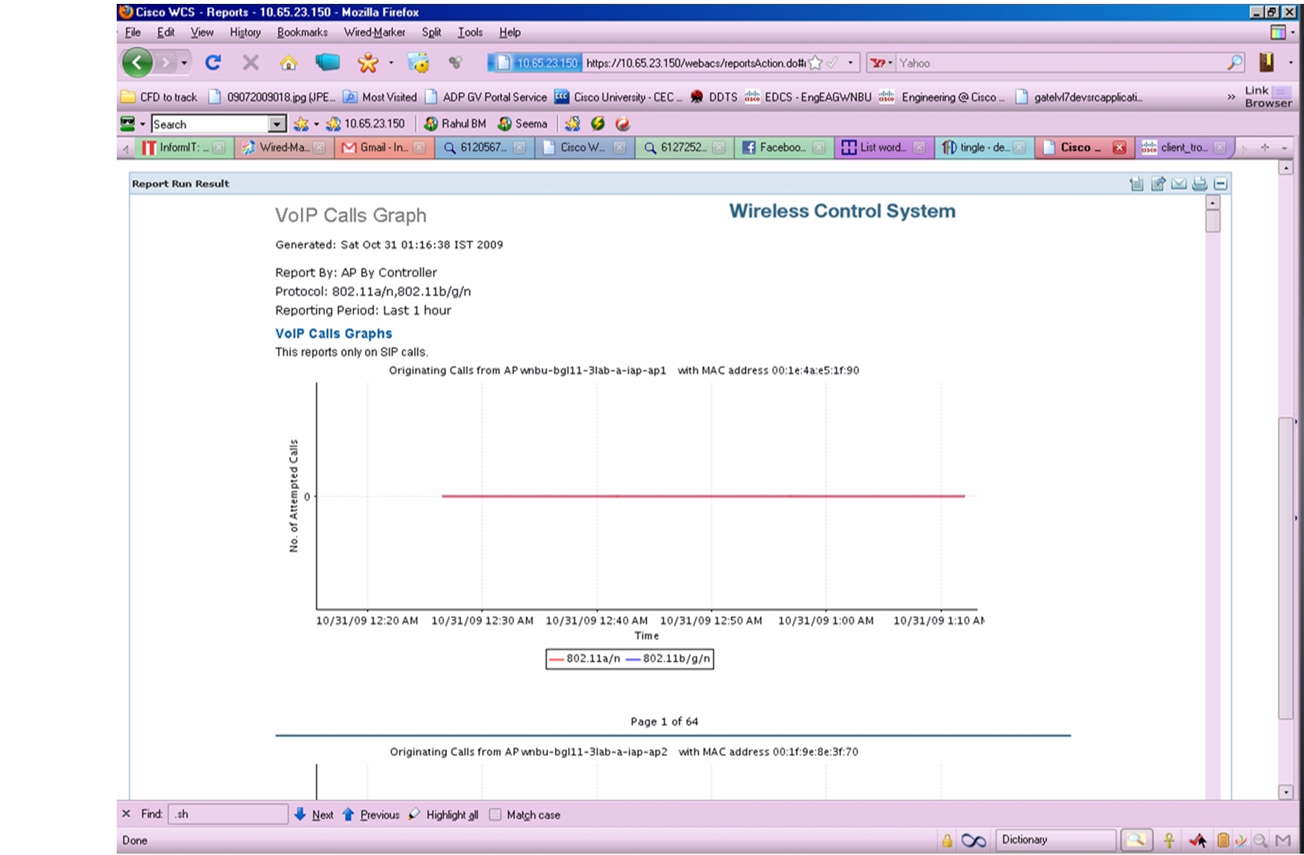Switch to the Faceboo... tab
Image resolution: width=1304 pixels, height=855 pixels.
coord(783,148)
